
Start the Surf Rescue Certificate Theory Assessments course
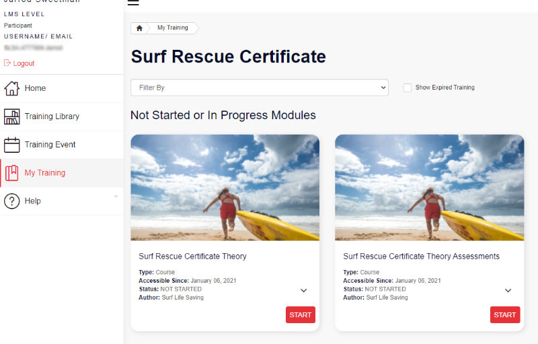(505, 315)
